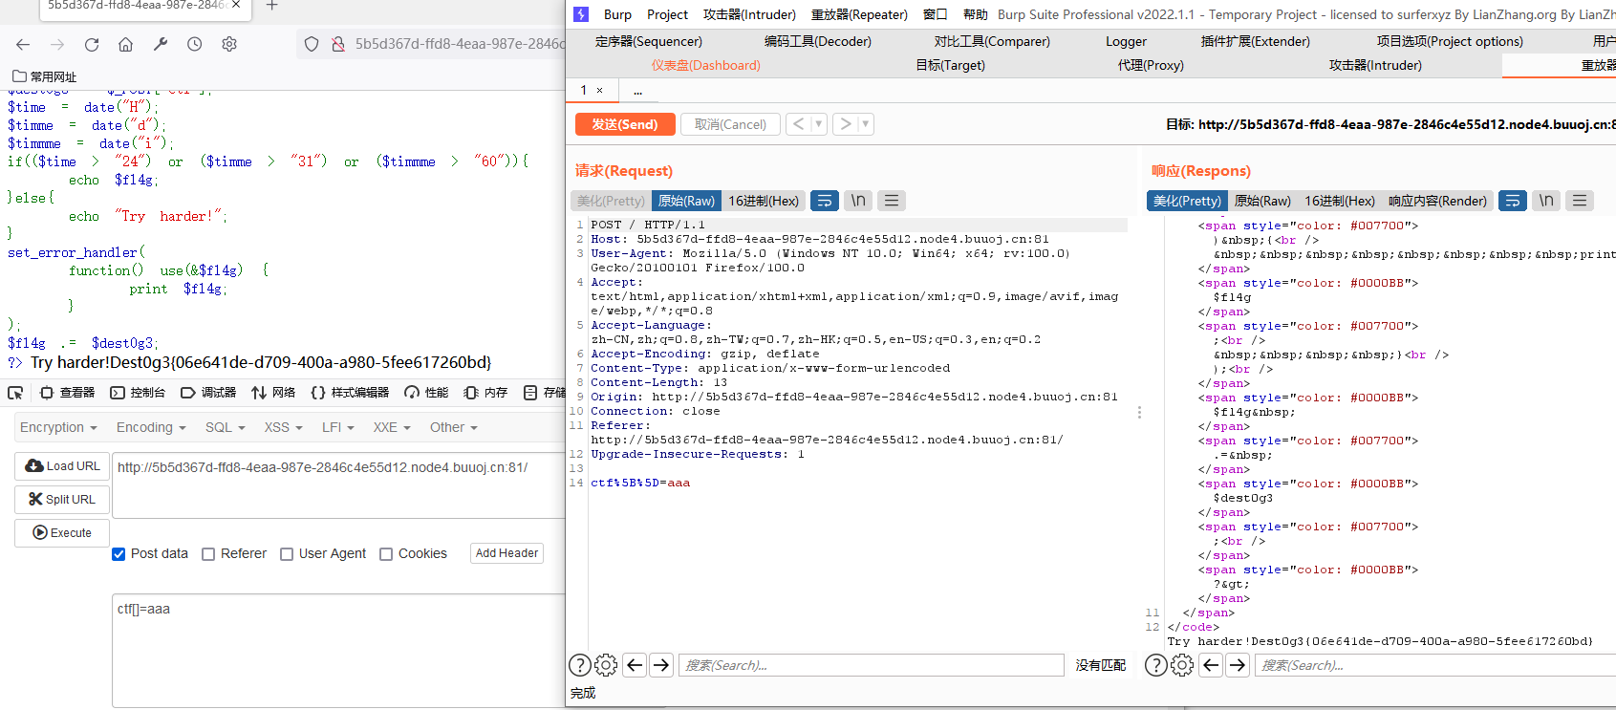Switch to 代理(Proxy) tab
The image size is (1616, 710).
(x=1151, y=65)
